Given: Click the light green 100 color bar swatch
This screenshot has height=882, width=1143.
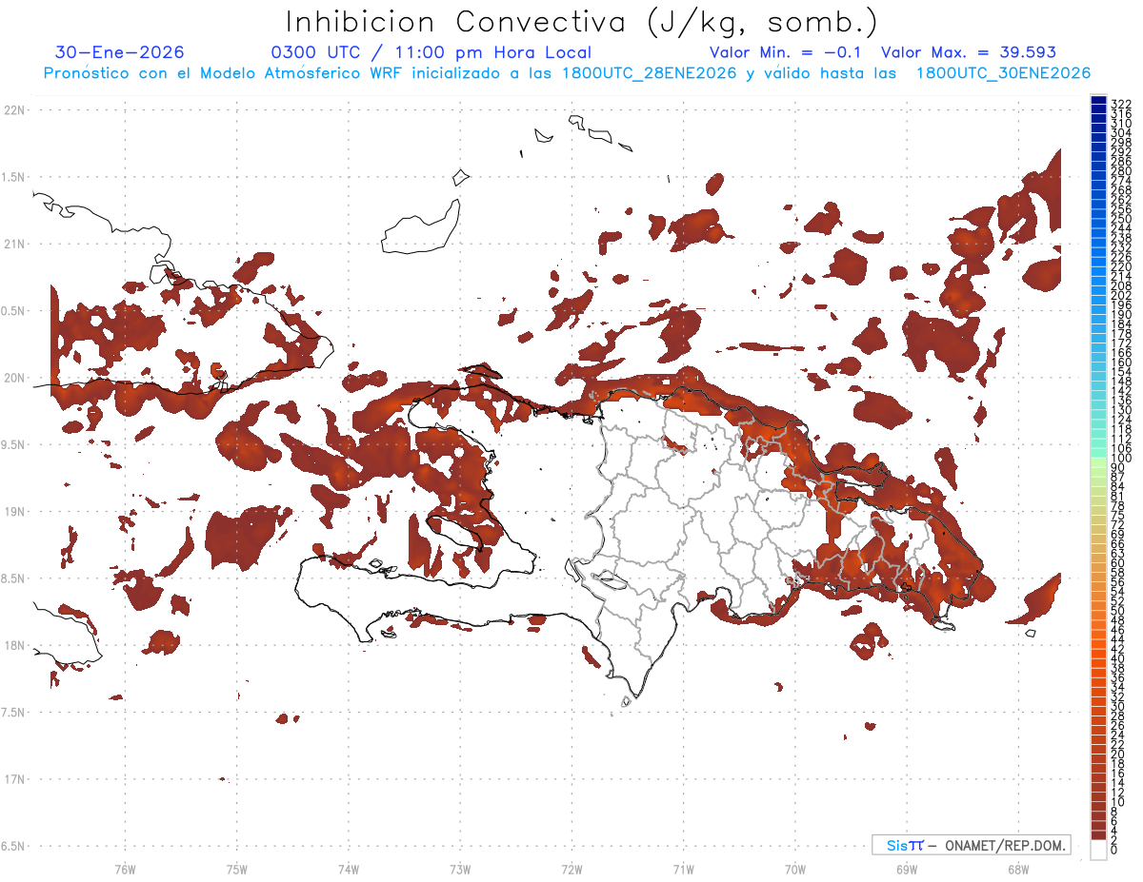Looking at the screenshot, I should (x=1099, y=462).
